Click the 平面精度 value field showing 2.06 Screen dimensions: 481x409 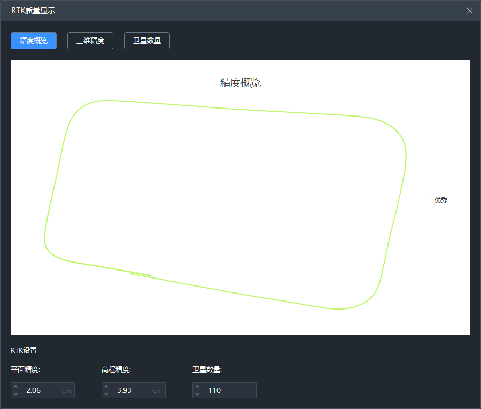(x=40, y=390)
